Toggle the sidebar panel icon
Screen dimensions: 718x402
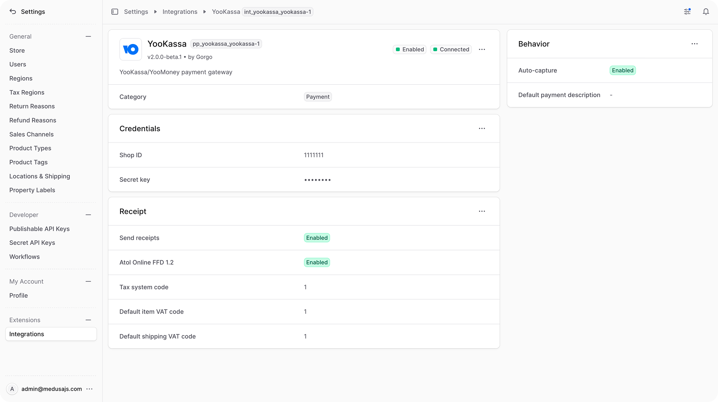pos(115,12)
